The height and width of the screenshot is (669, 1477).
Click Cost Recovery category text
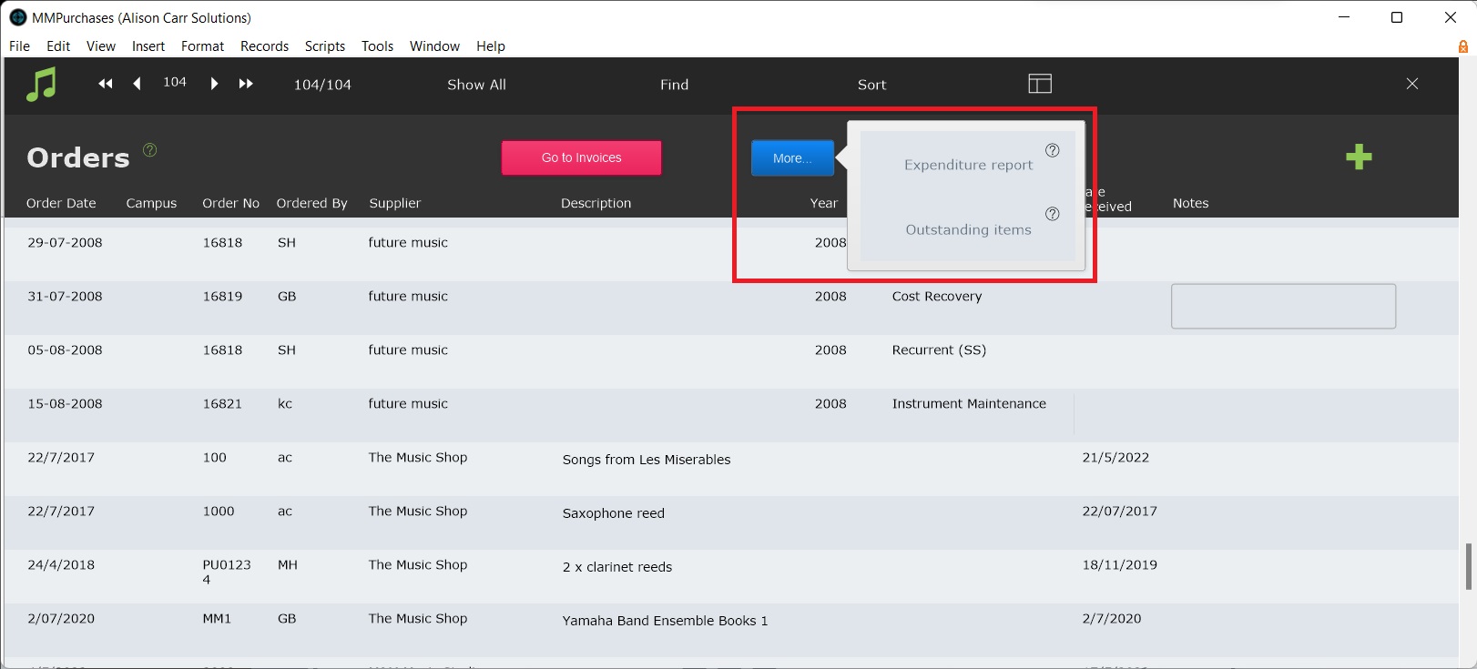[937, 296]
